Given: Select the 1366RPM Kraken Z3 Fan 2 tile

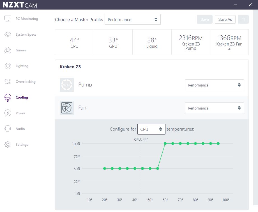Looking at the screenshot, I should pyautogui.click(x=229, y=42).
